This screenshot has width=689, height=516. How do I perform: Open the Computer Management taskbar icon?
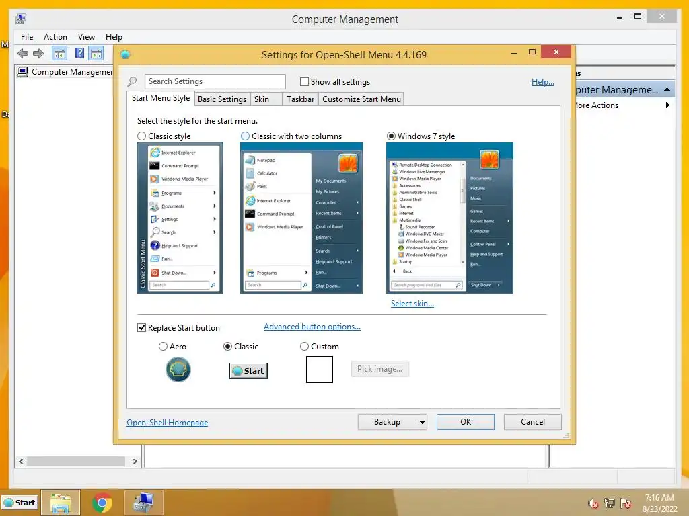click(x=144, y=503)
